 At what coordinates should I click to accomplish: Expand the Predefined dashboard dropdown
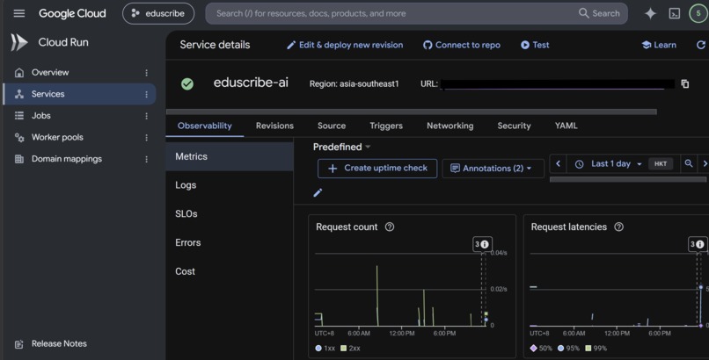(342, 147)
